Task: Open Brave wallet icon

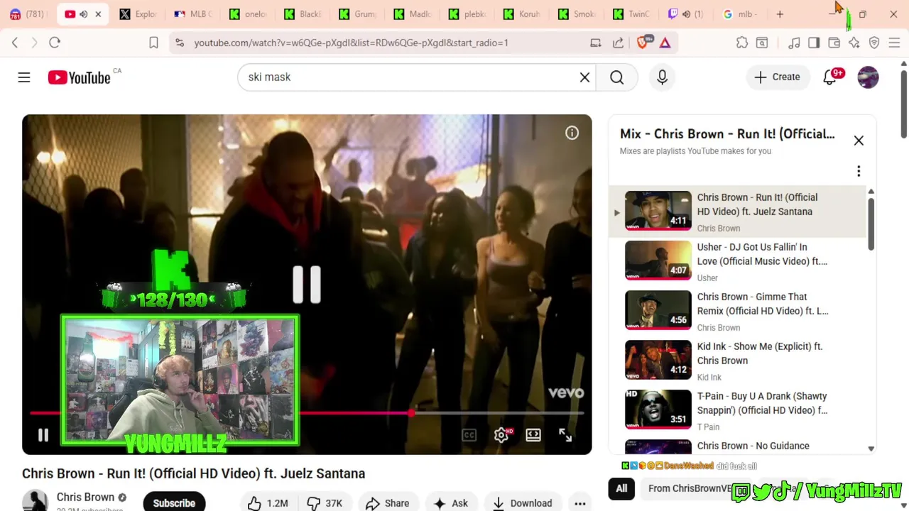Action: (834, 43)
